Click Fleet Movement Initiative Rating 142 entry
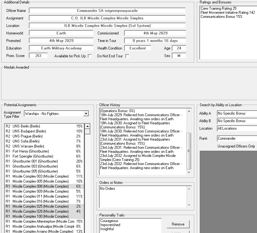Screen dimensions: 257x233 tap(228, 13)
